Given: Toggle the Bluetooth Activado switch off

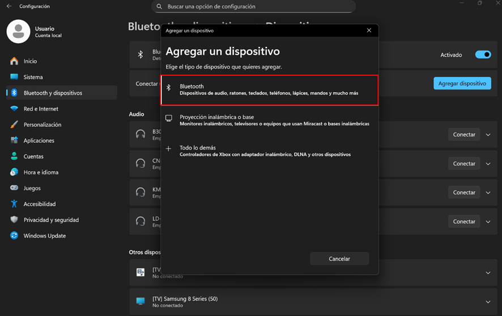Looking at the screenshot, I should point(483,55).
